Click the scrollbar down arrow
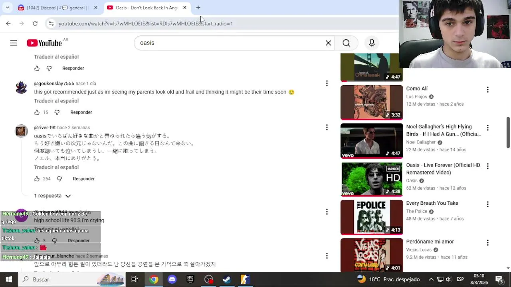Screen dimensions: 511x287 (x=508, y=269)
